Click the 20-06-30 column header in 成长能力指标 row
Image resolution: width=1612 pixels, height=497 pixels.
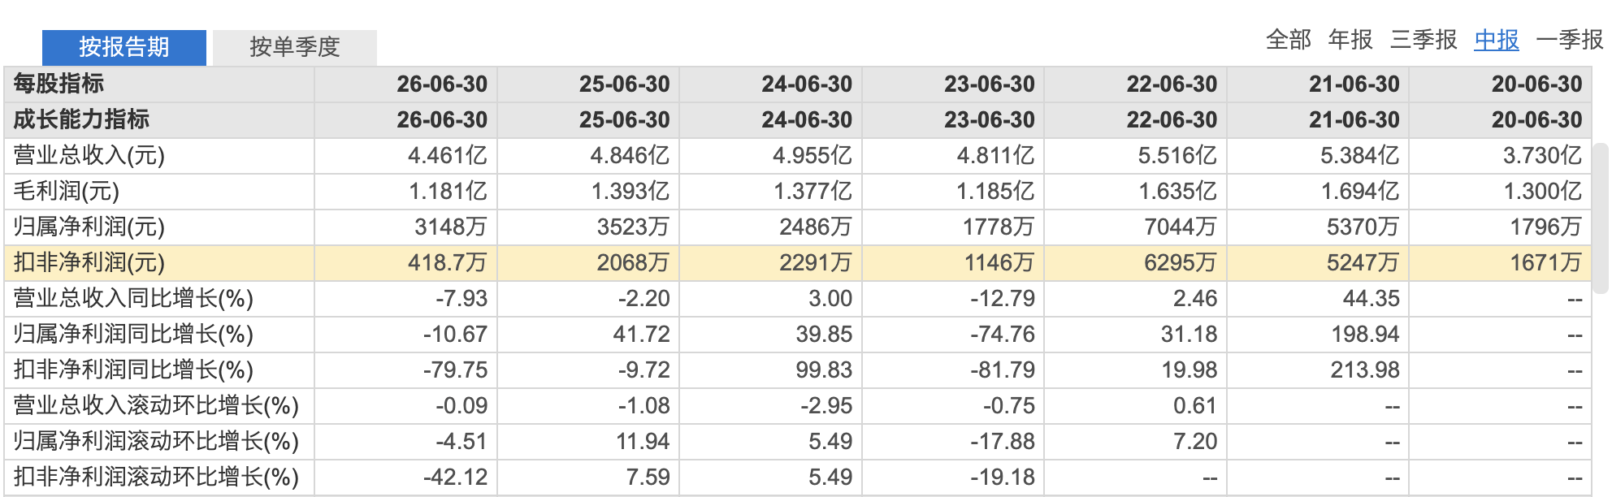[1537, 119]
